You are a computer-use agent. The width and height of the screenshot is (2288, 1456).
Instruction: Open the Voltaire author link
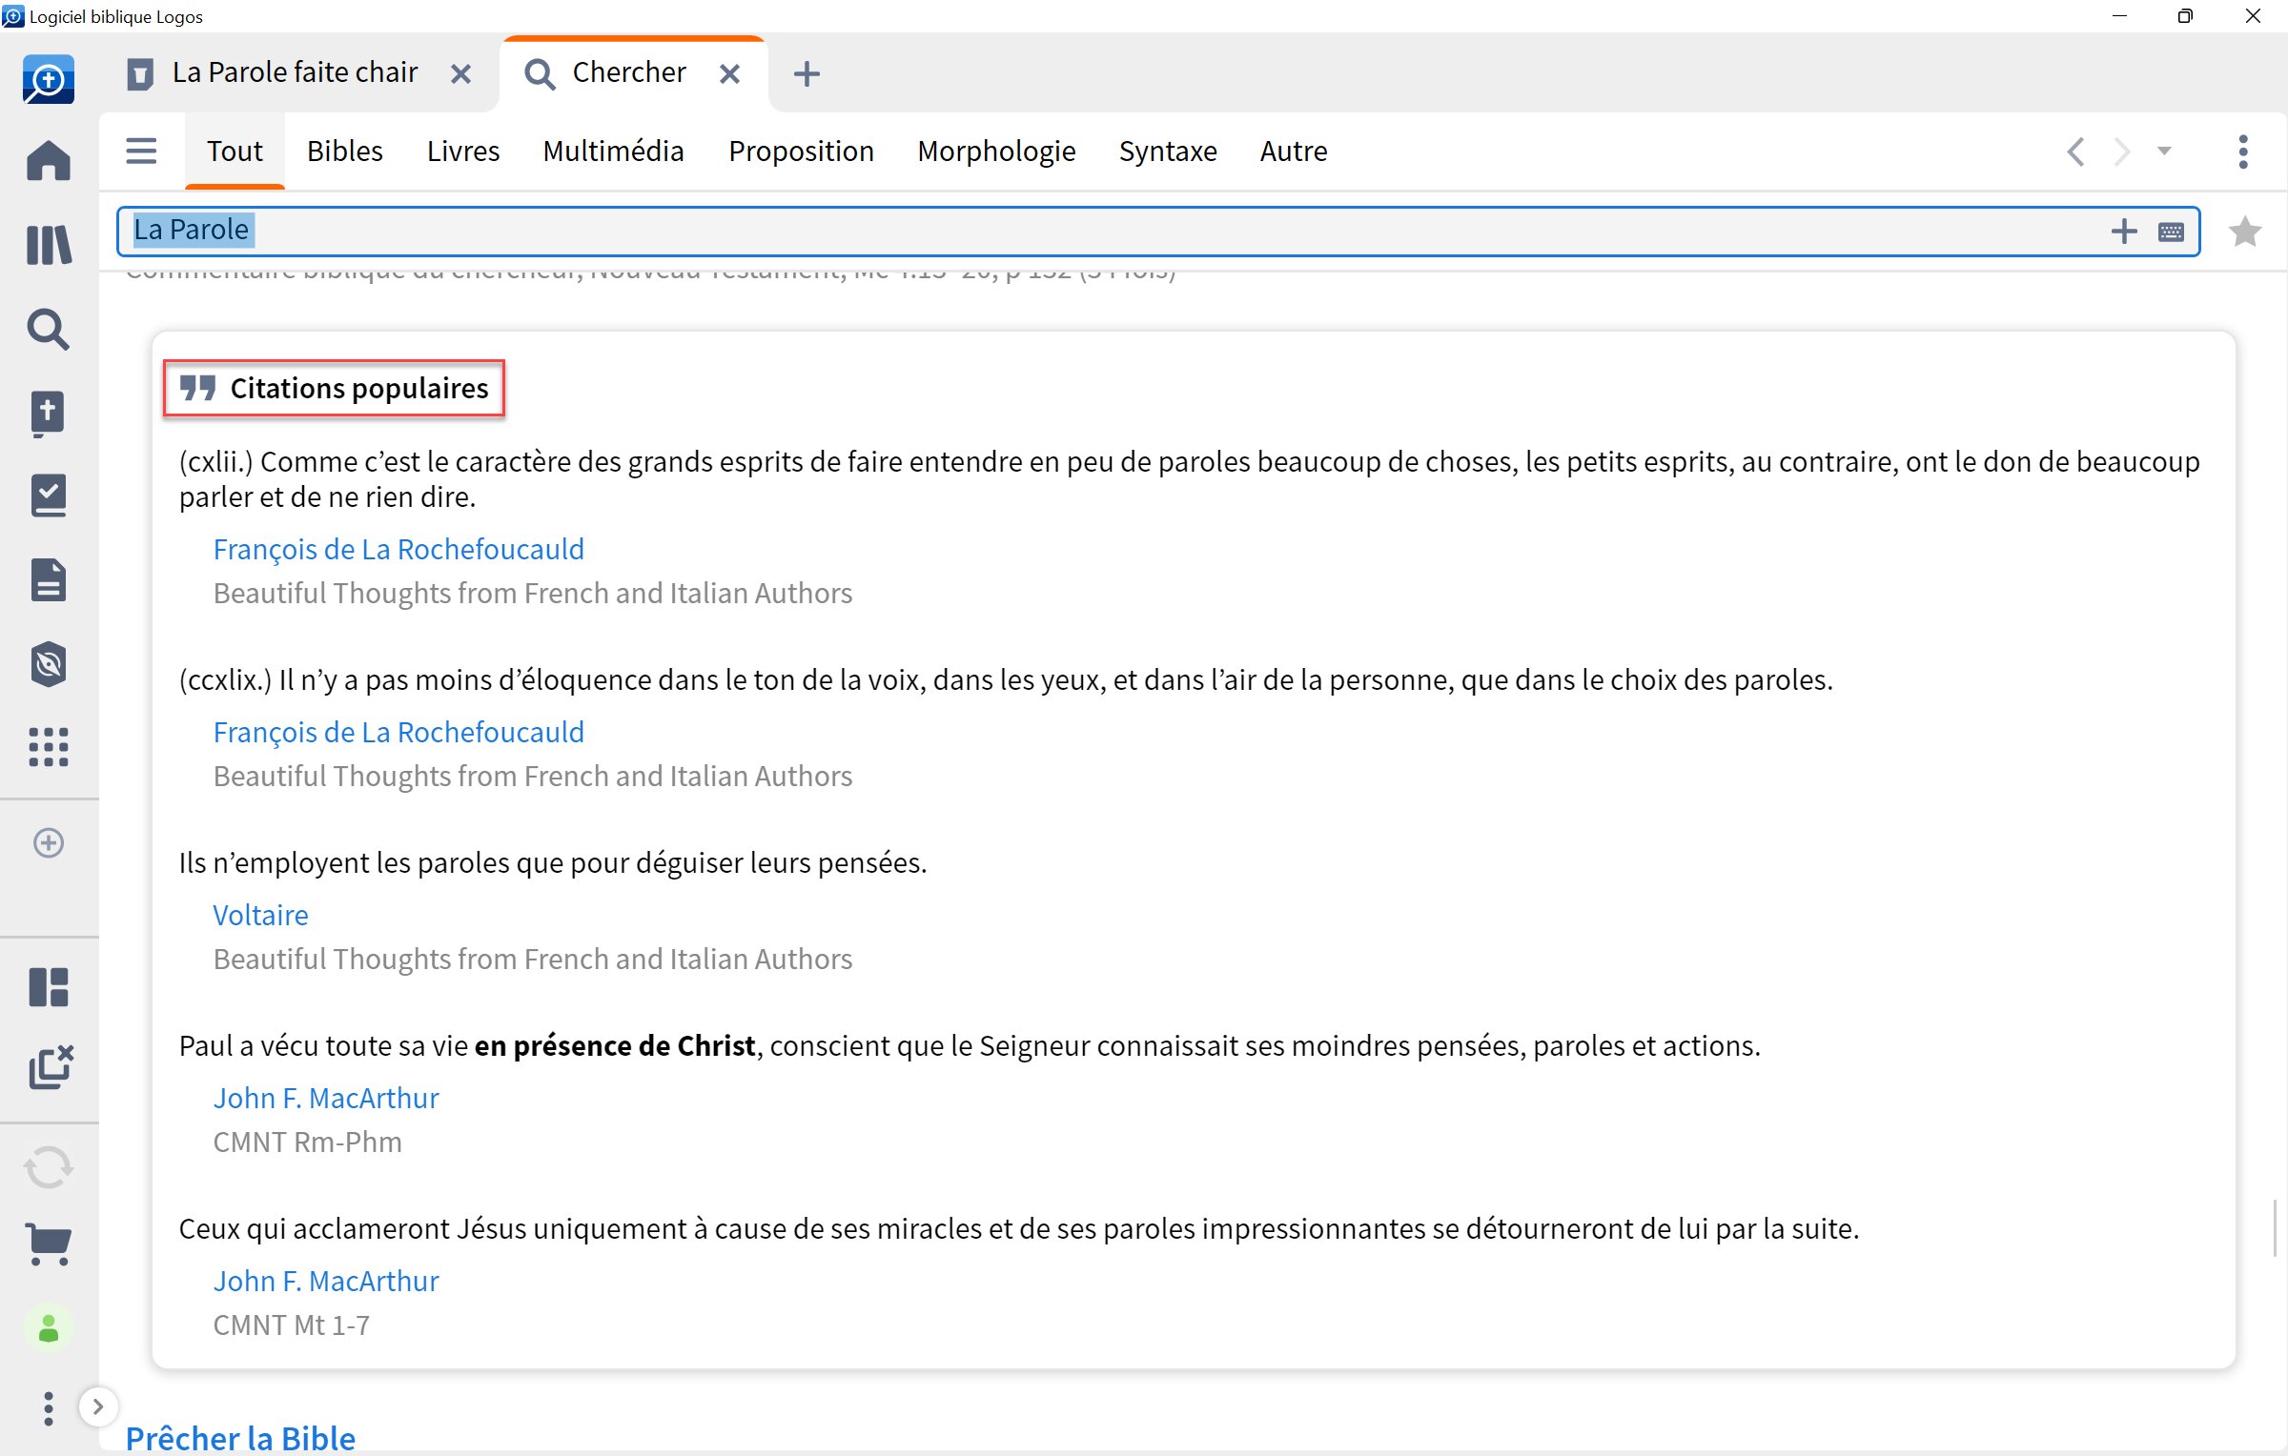(260, 915)
